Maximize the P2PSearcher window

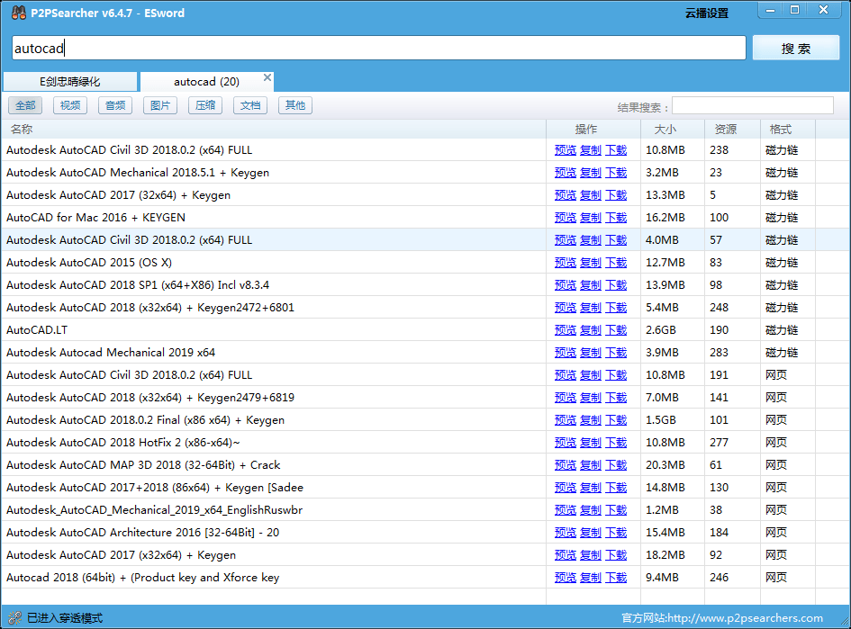(794, 10)
